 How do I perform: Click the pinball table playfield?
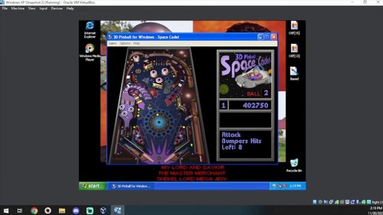pos(159,105)
